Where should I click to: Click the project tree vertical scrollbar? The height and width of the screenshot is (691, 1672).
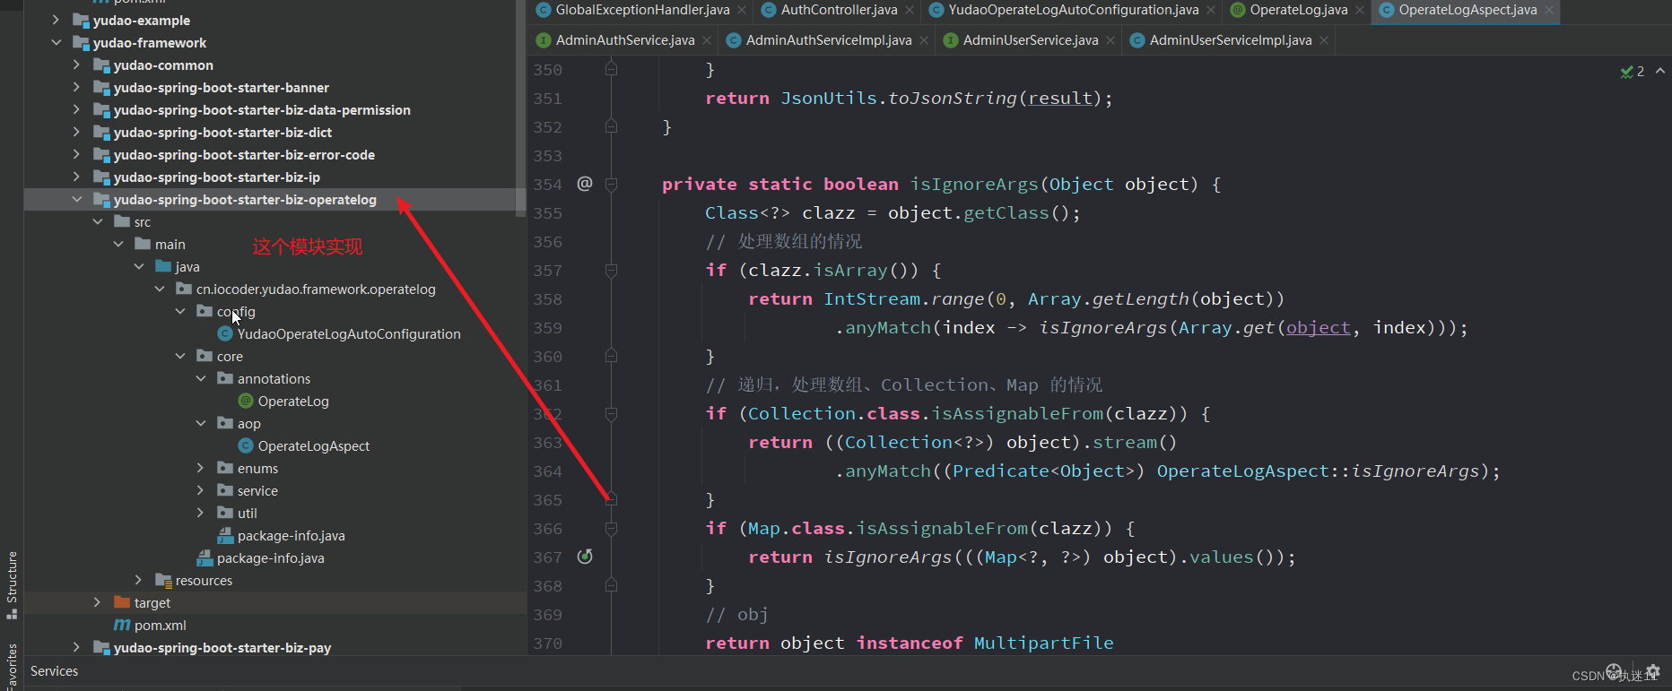[520, 108]
